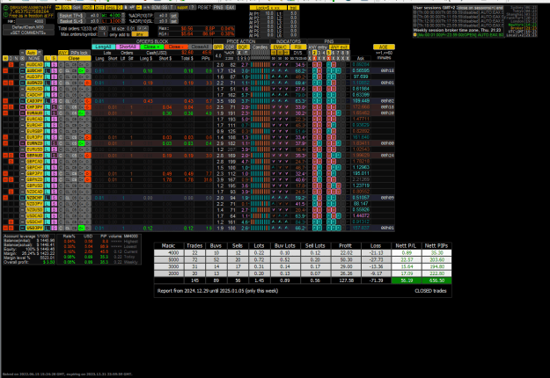550x378 pixels.
Task: Select pin number 5 in PINS header
Action: (328, 53)
